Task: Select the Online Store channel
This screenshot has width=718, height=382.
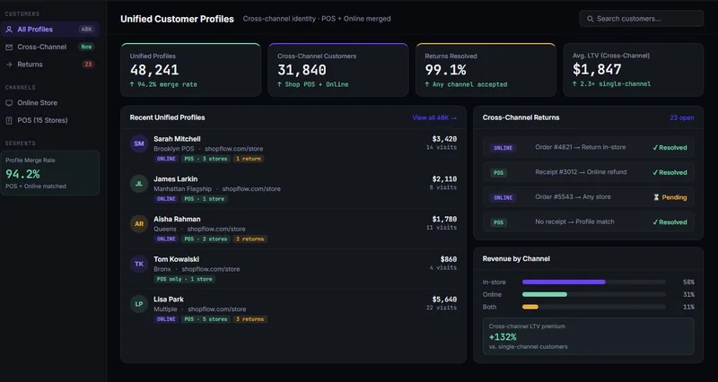Action: point(49,103)
